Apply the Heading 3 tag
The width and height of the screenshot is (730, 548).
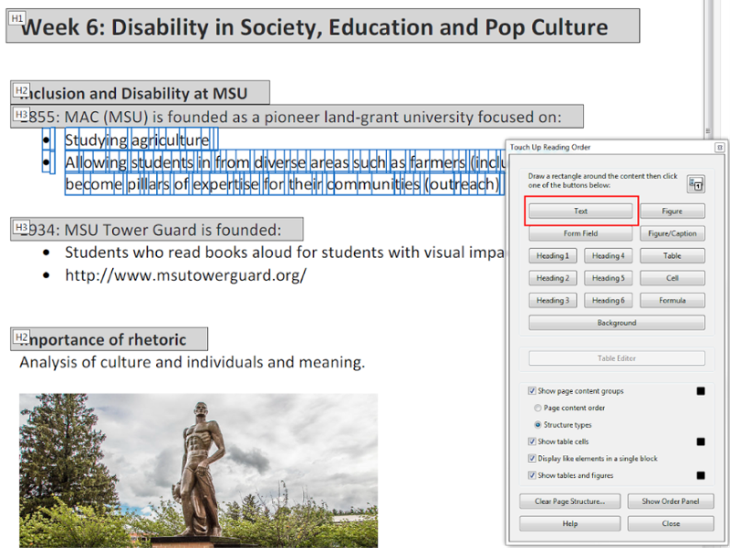(553, 300)
